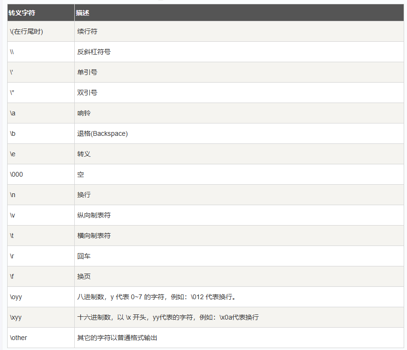Viewport: 407px width, 350px height.
Task: Click the 换行 description cell
Action: tap(84, 195)
